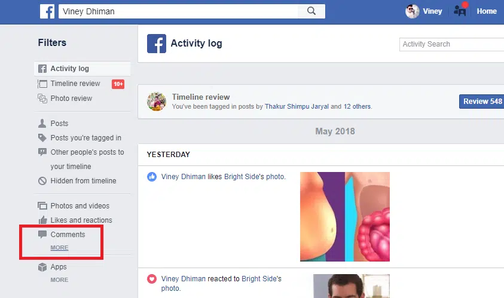This screenshot has height=298, width=504.
Task: Expand MORE under Comments
Action: [59, 248]
